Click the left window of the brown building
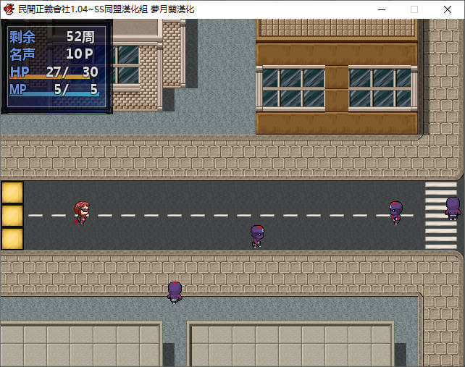This screenshot has width=465, height=367. (293, 88)
